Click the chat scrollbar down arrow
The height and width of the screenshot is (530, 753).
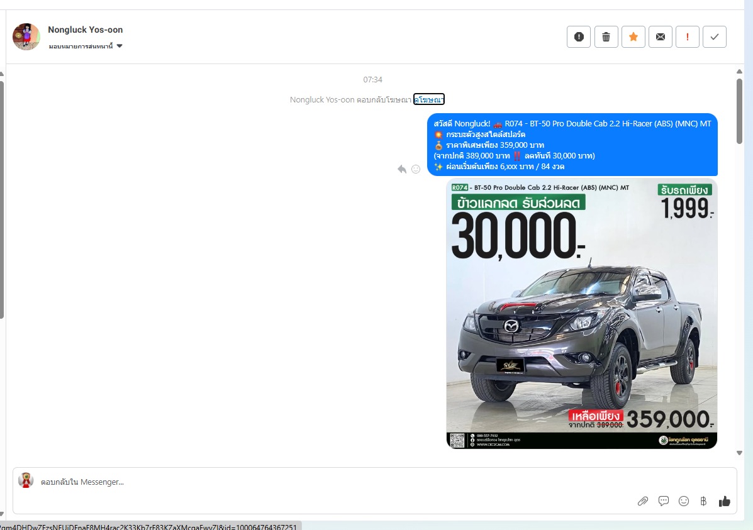[740, 453]
